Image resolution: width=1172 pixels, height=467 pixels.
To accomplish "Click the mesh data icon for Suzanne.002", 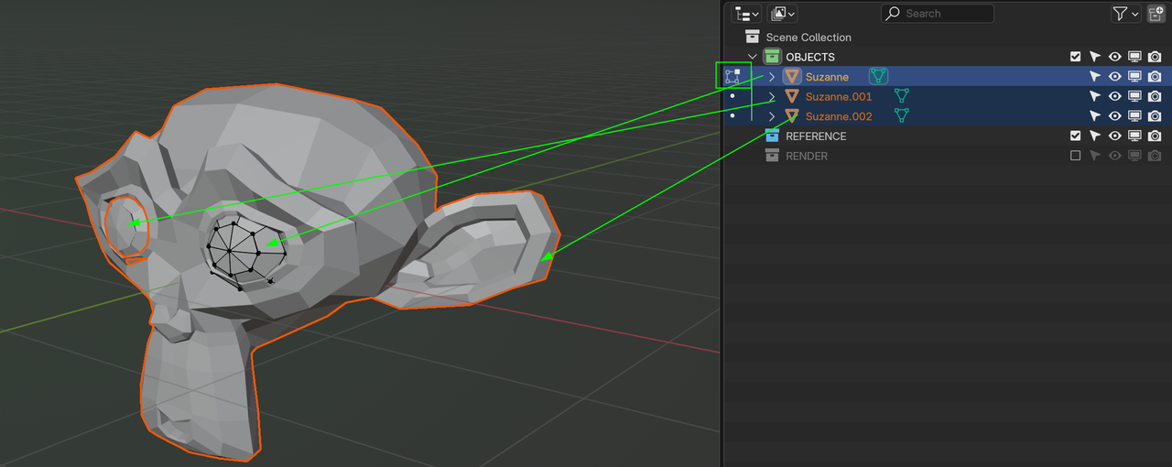I will click(902, 116).
